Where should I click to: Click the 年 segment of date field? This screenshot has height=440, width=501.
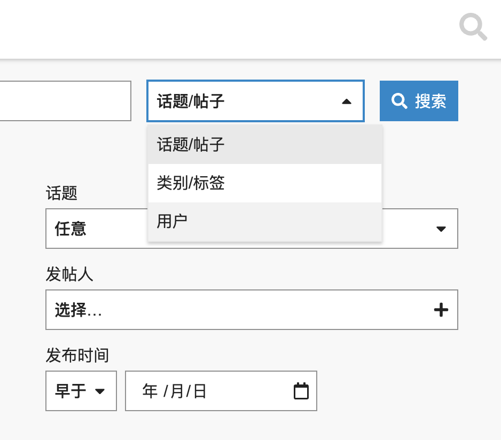pyautogui.click(x=150, y=391)
